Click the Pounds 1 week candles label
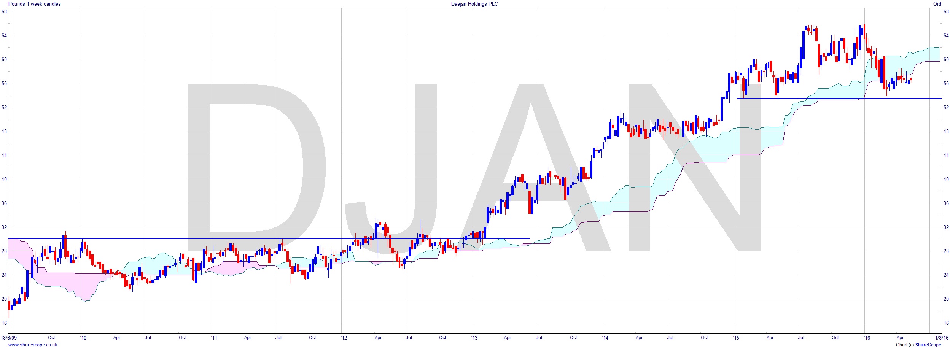950x348 pixels. (x=35, y=4)
